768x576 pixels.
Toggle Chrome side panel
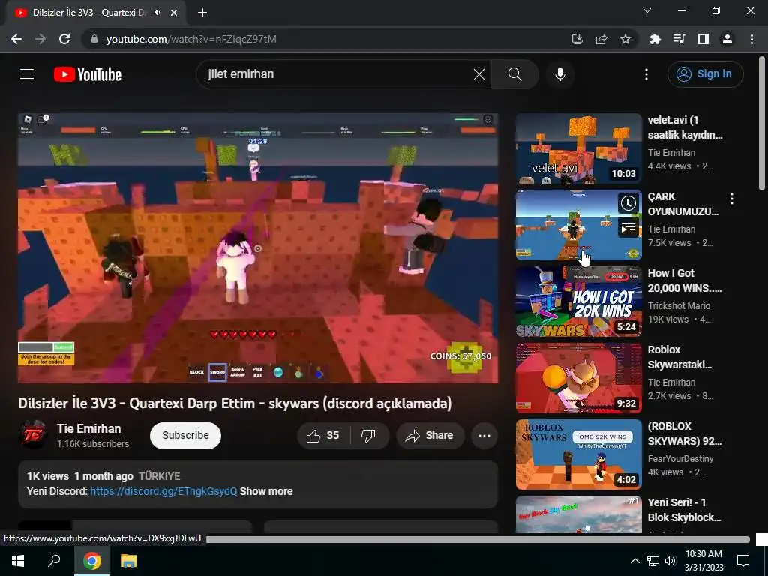(x=703, y=39)
